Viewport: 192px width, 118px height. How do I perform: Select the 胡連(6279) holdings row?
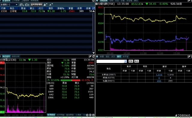click(144, 78)
